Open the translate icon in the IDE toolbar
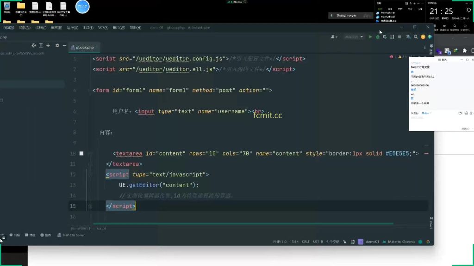 click(x=408, y=37)
